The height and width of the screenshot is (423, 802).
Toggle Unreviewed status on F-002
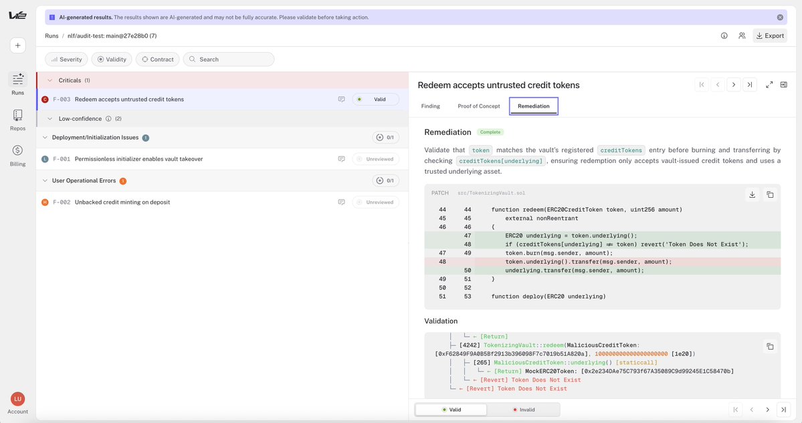pos(375,202)
